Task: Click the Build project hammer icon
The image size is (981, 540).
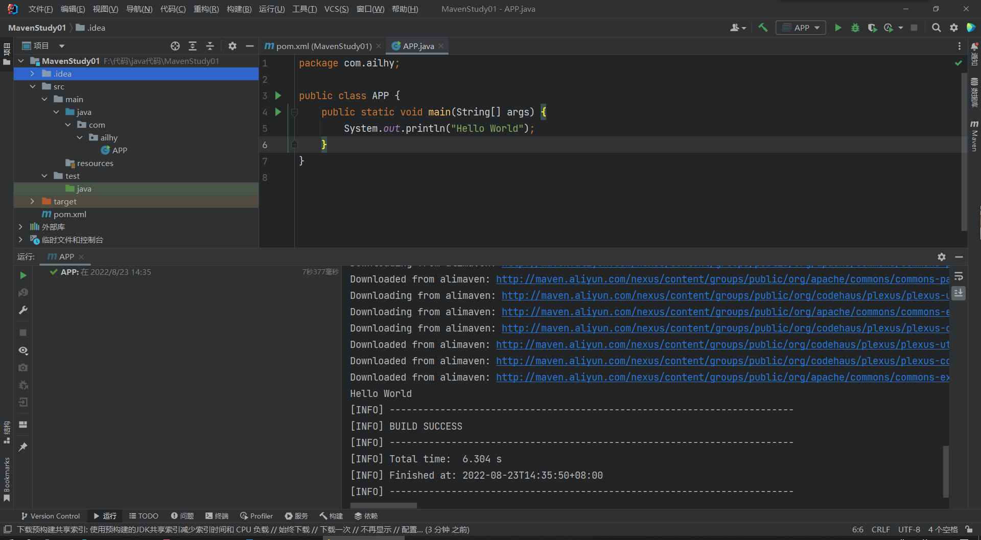Action: point(763,28)
